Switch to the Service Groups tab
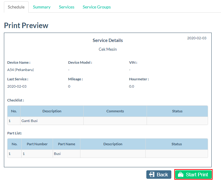The width and height of the screenshot is (221, 183). 97,7
